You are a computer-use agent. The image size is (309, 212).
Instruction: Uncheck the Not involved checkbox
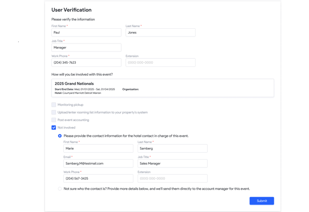click(53, 127)
